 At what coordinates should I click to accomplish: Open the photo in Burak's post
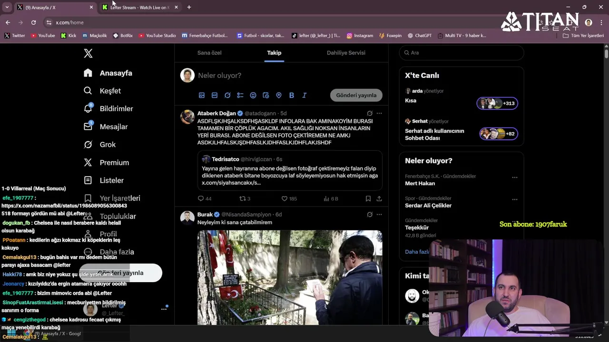click(290, 277)
